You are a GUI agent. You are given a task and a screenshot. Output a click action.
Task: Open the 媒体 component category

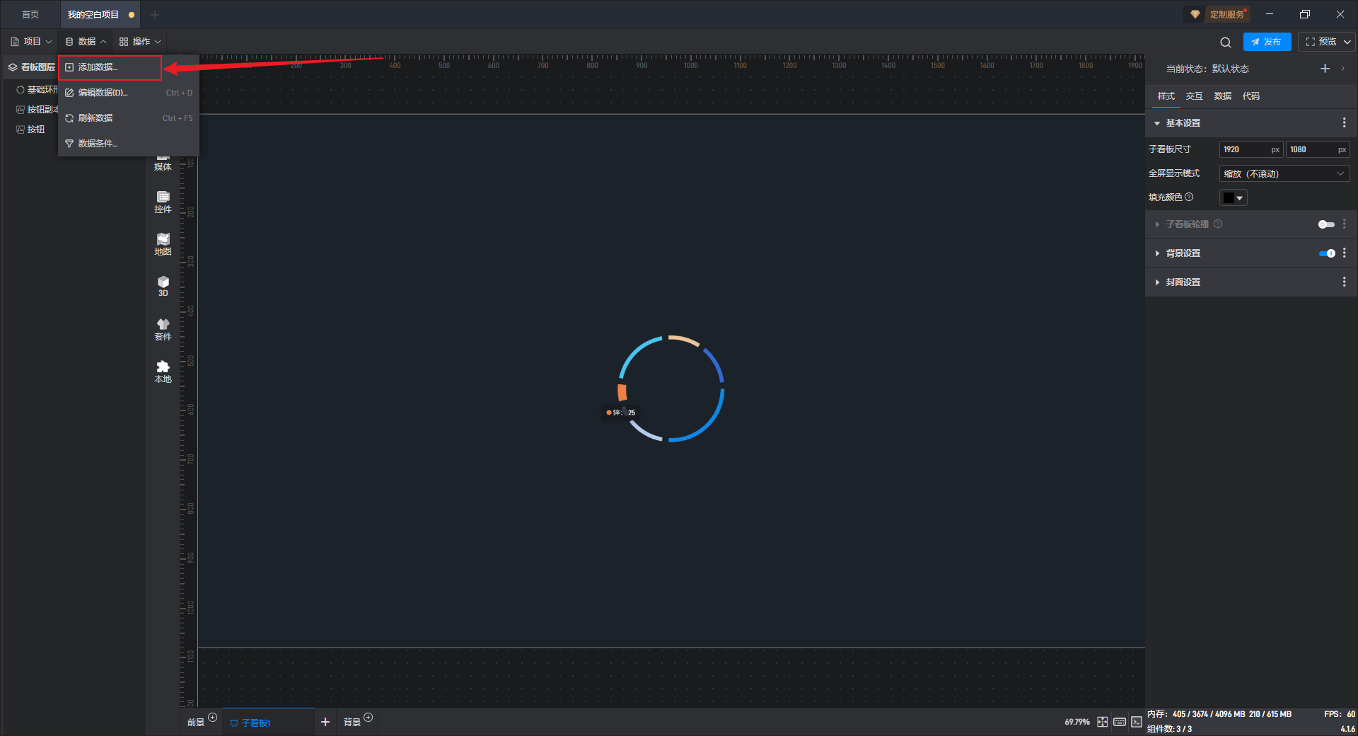click(163, 163)
